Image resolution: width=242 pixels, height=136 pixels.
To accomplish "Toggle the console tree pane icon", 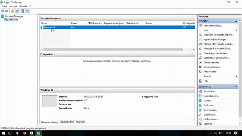I will [17, 11].
